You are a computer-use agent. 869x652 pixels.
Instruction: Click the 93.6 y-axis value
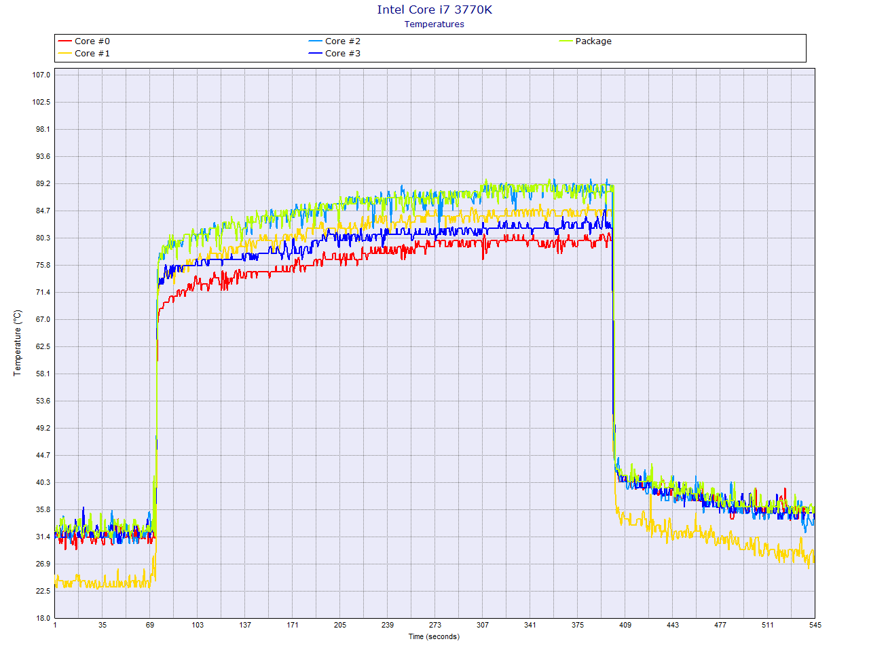click(x=43, y=156)
